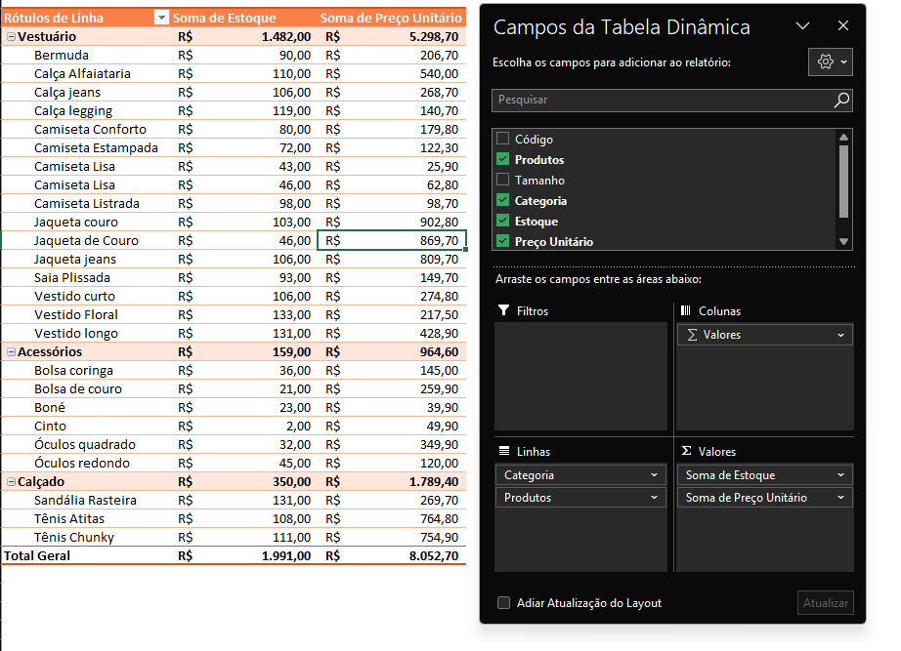Select the Bolsa de couro row label
This screenshot has height=651, width=901.
78,388
